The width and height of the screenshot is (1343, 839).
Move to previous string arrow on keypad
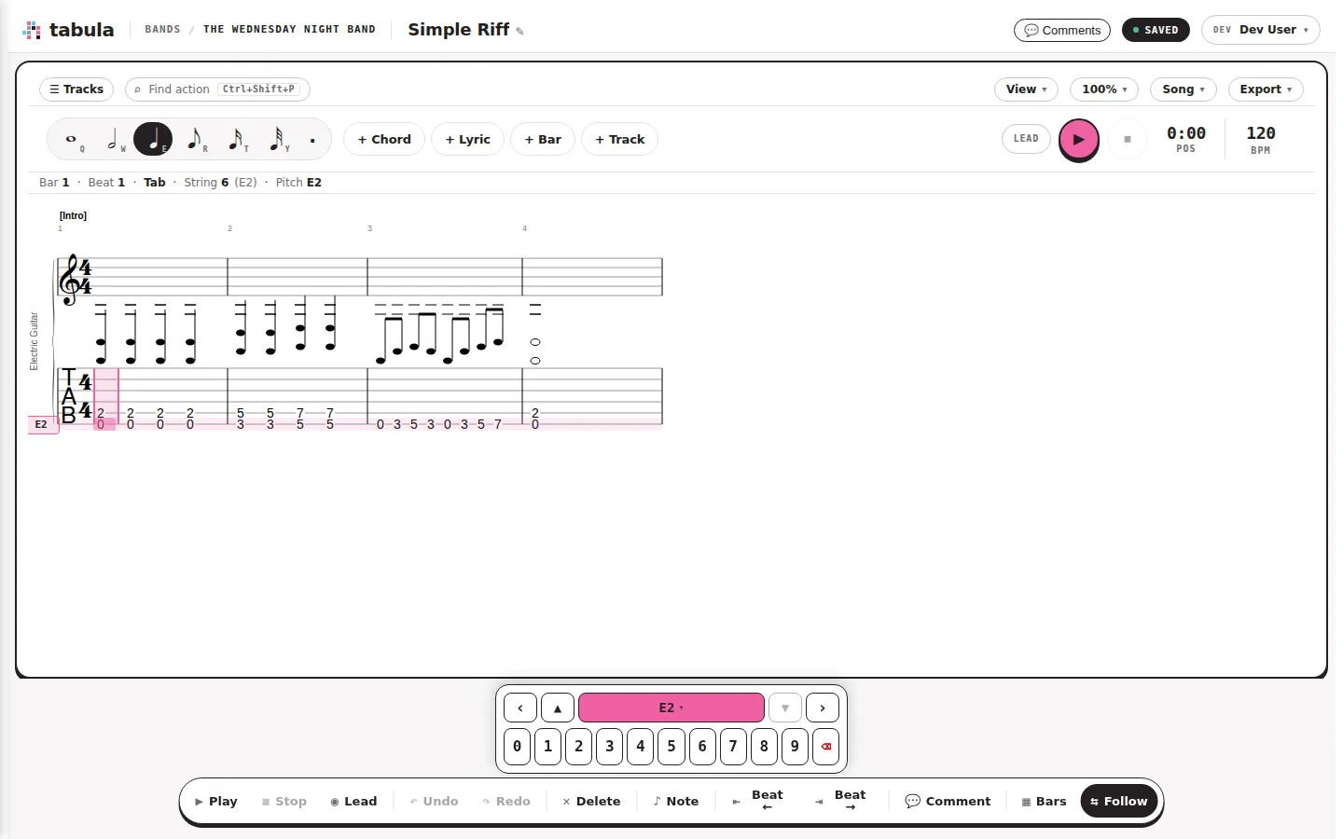coord(520,708)
